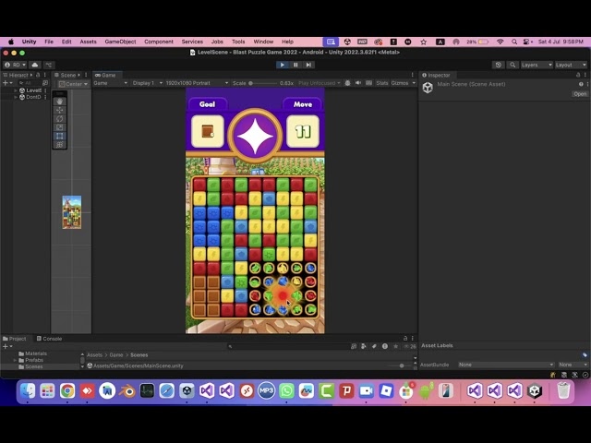Expand the LevelS scene in Hierarchy
591x443 pixels.
pos(16,90)
